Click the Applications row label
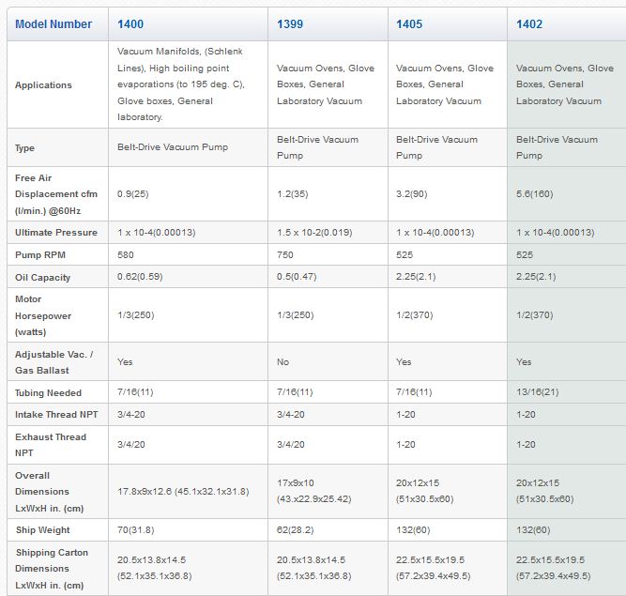 pos(43,85)
